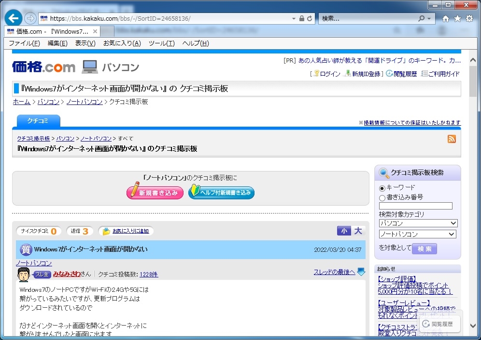Open the 編集(E) menu

click(x=57, y=43)
